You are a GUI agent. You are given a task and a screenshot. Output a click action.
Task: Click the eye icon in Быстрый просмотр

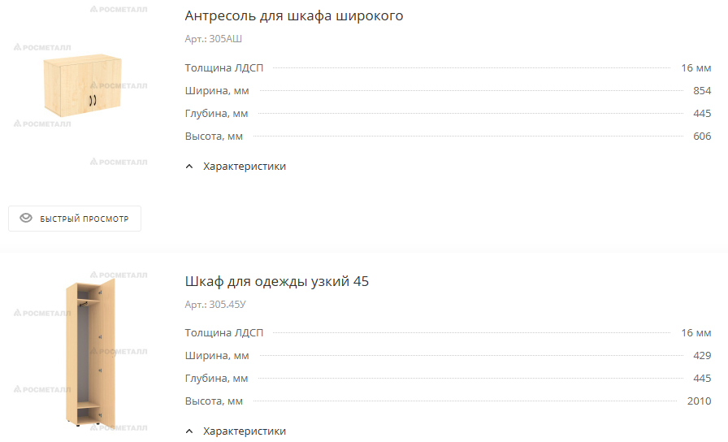26,218
